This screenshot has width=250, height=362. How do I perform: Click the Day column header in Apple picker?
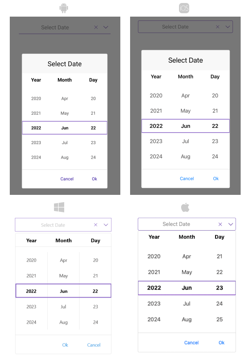(219, 237)
